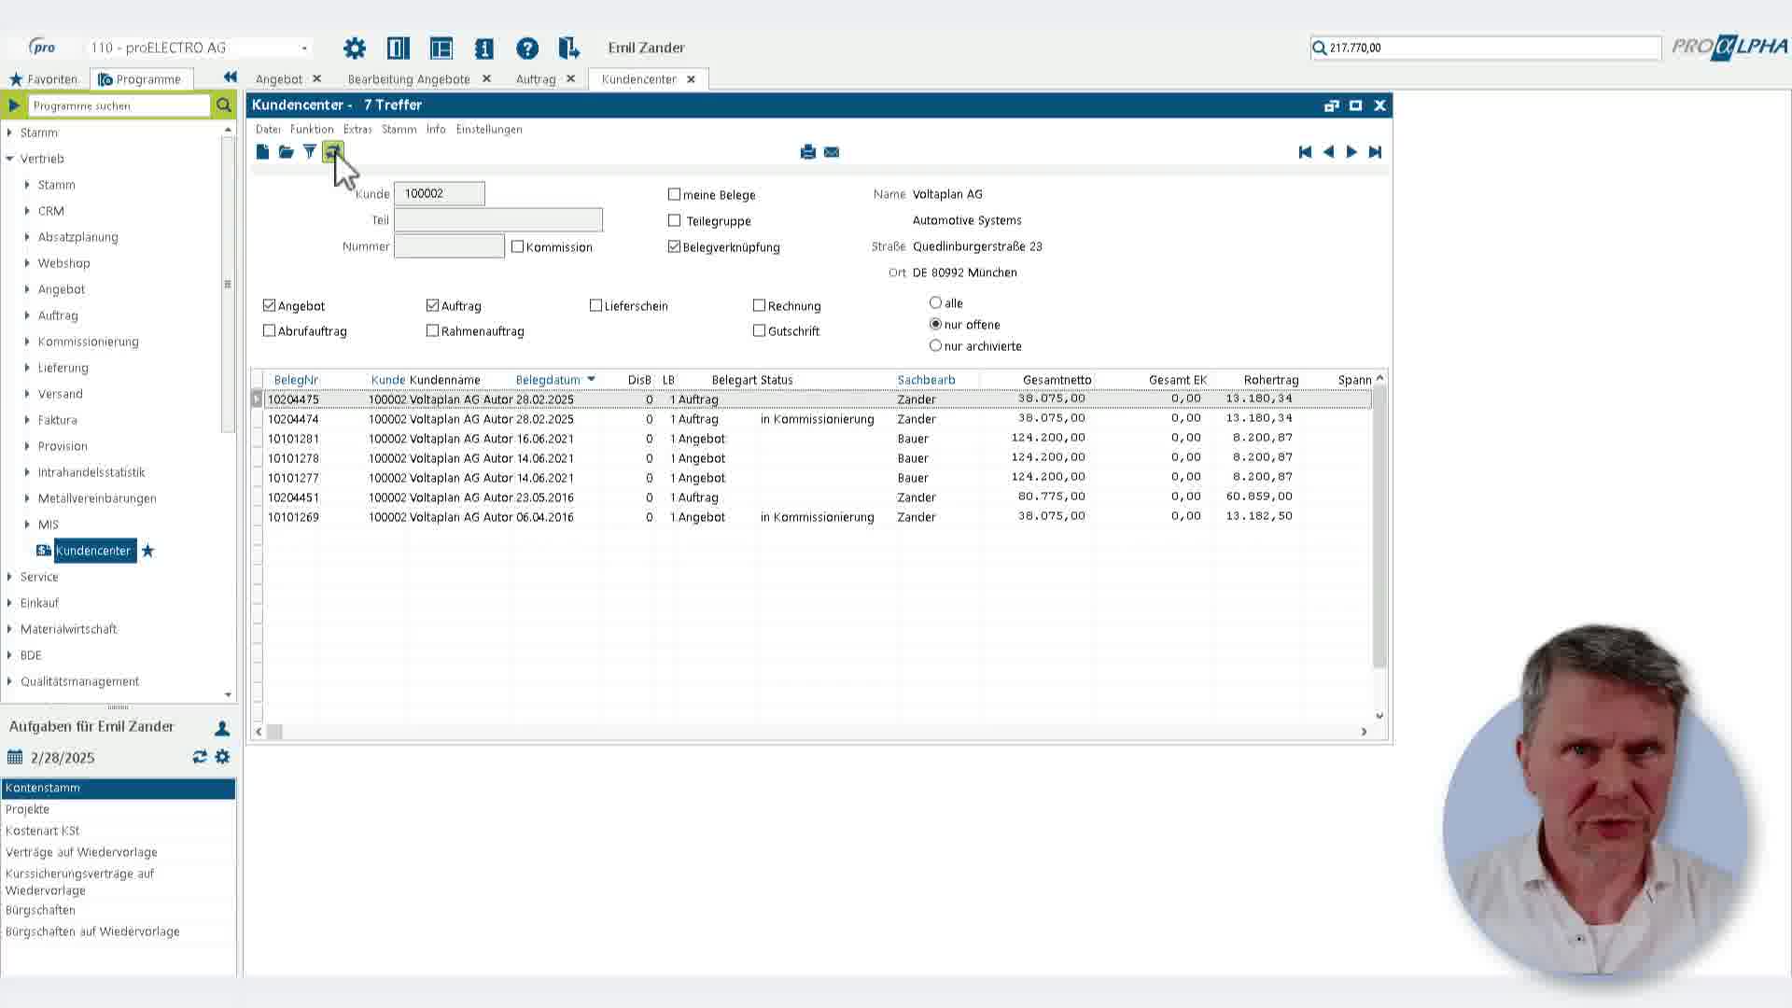
Task: Open the Extras menu
Action: [x=357, y=129]
